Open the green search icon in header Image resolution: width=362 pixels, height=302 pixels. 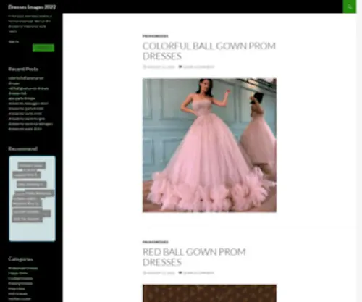point(349,7)
